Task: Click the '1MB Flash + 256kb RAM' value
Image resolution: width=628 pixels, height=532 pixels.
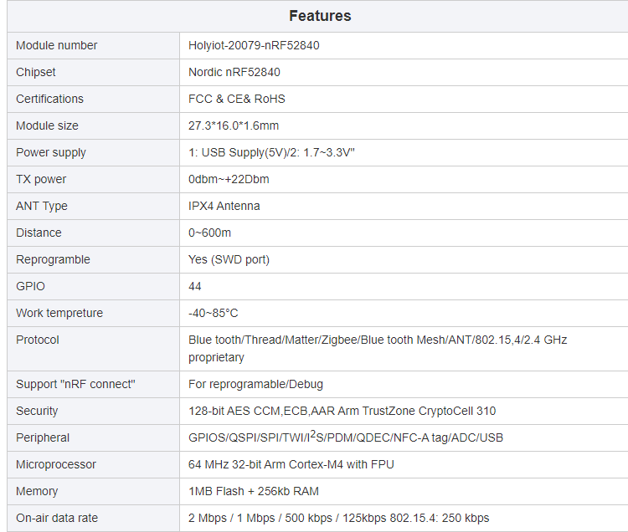Action: point(254,492)
